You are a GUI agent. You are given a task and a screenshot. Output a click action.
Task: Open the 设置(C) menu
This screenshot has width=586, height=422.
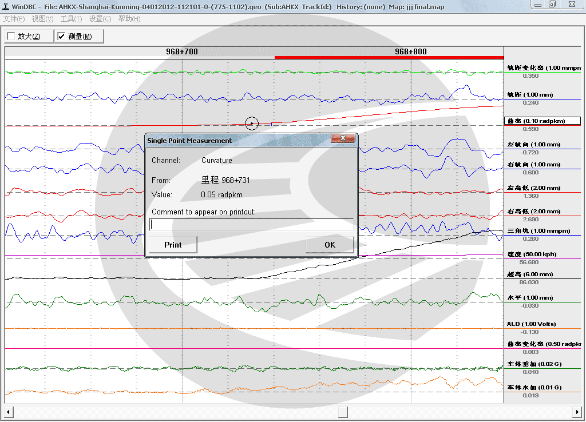[100, 19]
